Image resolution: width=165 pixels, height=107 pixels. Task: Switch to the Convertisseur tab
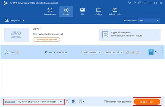tap(50, 12)
